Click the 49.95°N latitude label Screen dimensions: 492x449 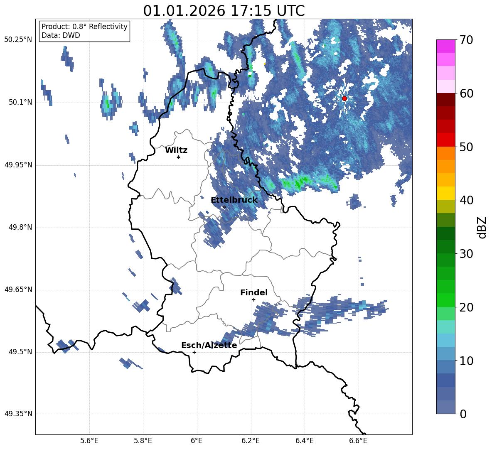pyautogui.click(x=18, y=165)
